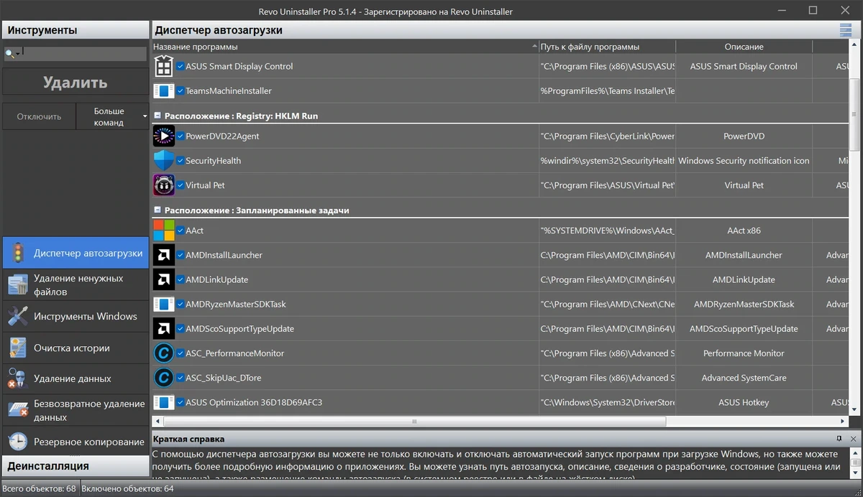Viewport: 863px width, 497px height.
Task: Select Удаление ненужных файлов in the sidebar
Action: [75, 285]
